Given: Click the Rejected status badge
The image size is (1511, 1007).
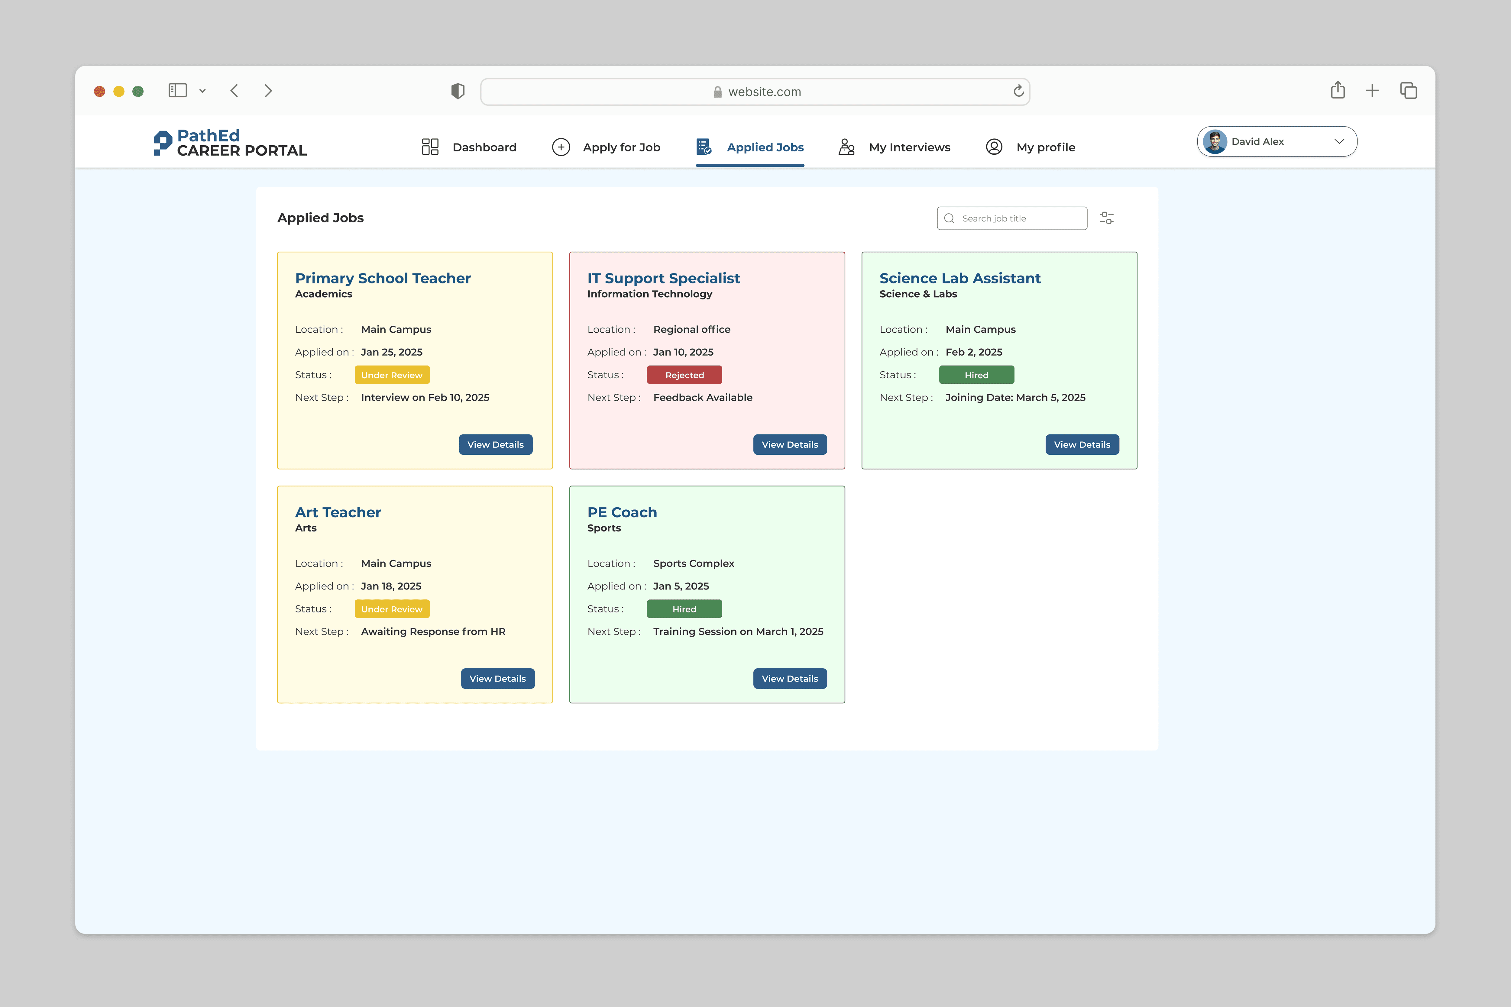Looking at the screenshot, I should click(x=684, y=375).
